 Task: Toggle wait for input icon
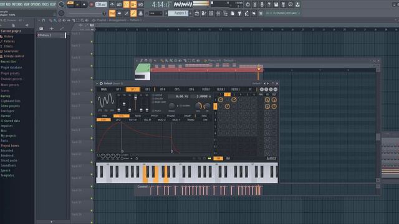pyautogui.click(x=119, y=4)
